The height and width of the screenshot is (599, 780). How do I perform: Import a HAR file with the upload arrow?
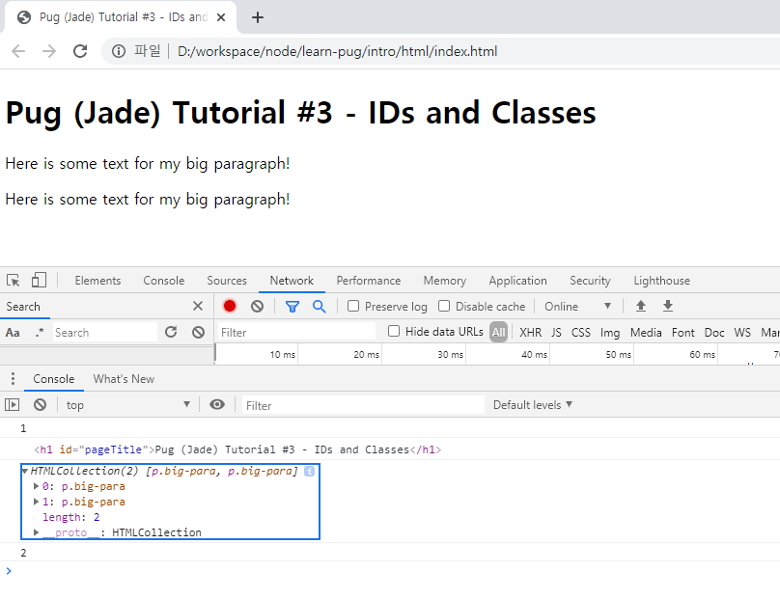[x=641, y=306]
